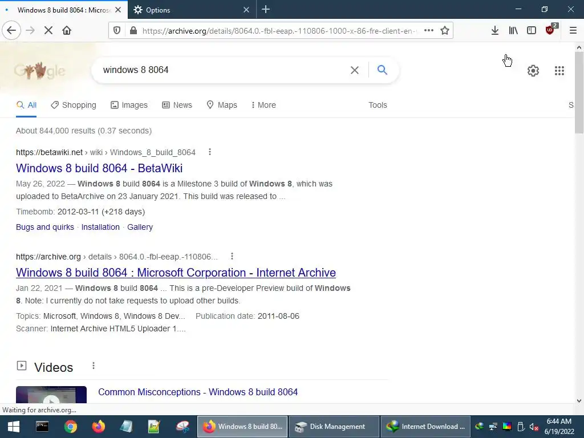The width and height of the screenshot is (584, 438).
Task: Open the BetaWiki result options menu
Action: click(x=210, y=152)
